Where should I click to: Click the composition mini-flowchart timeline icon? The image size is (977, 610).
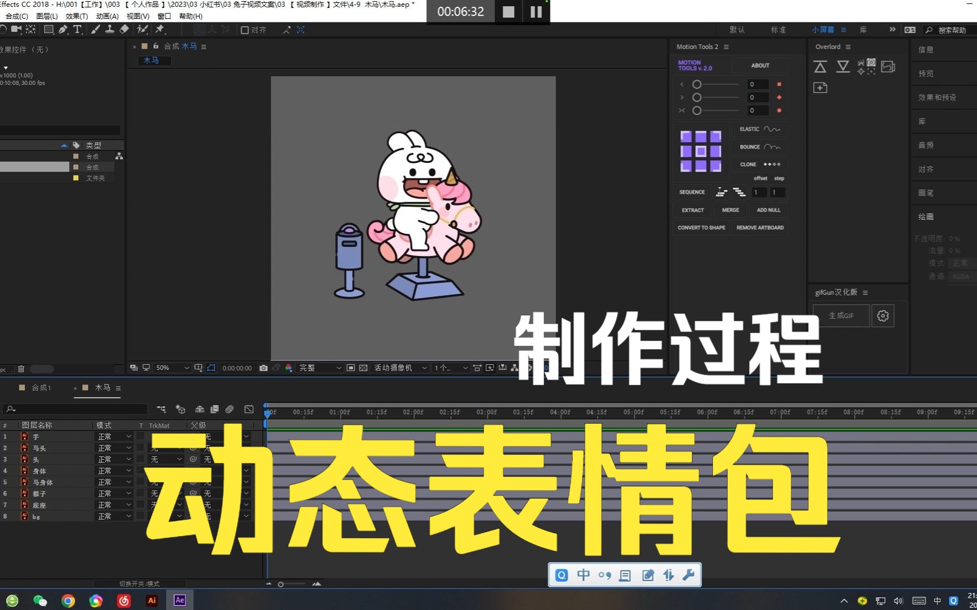point(161,409)
